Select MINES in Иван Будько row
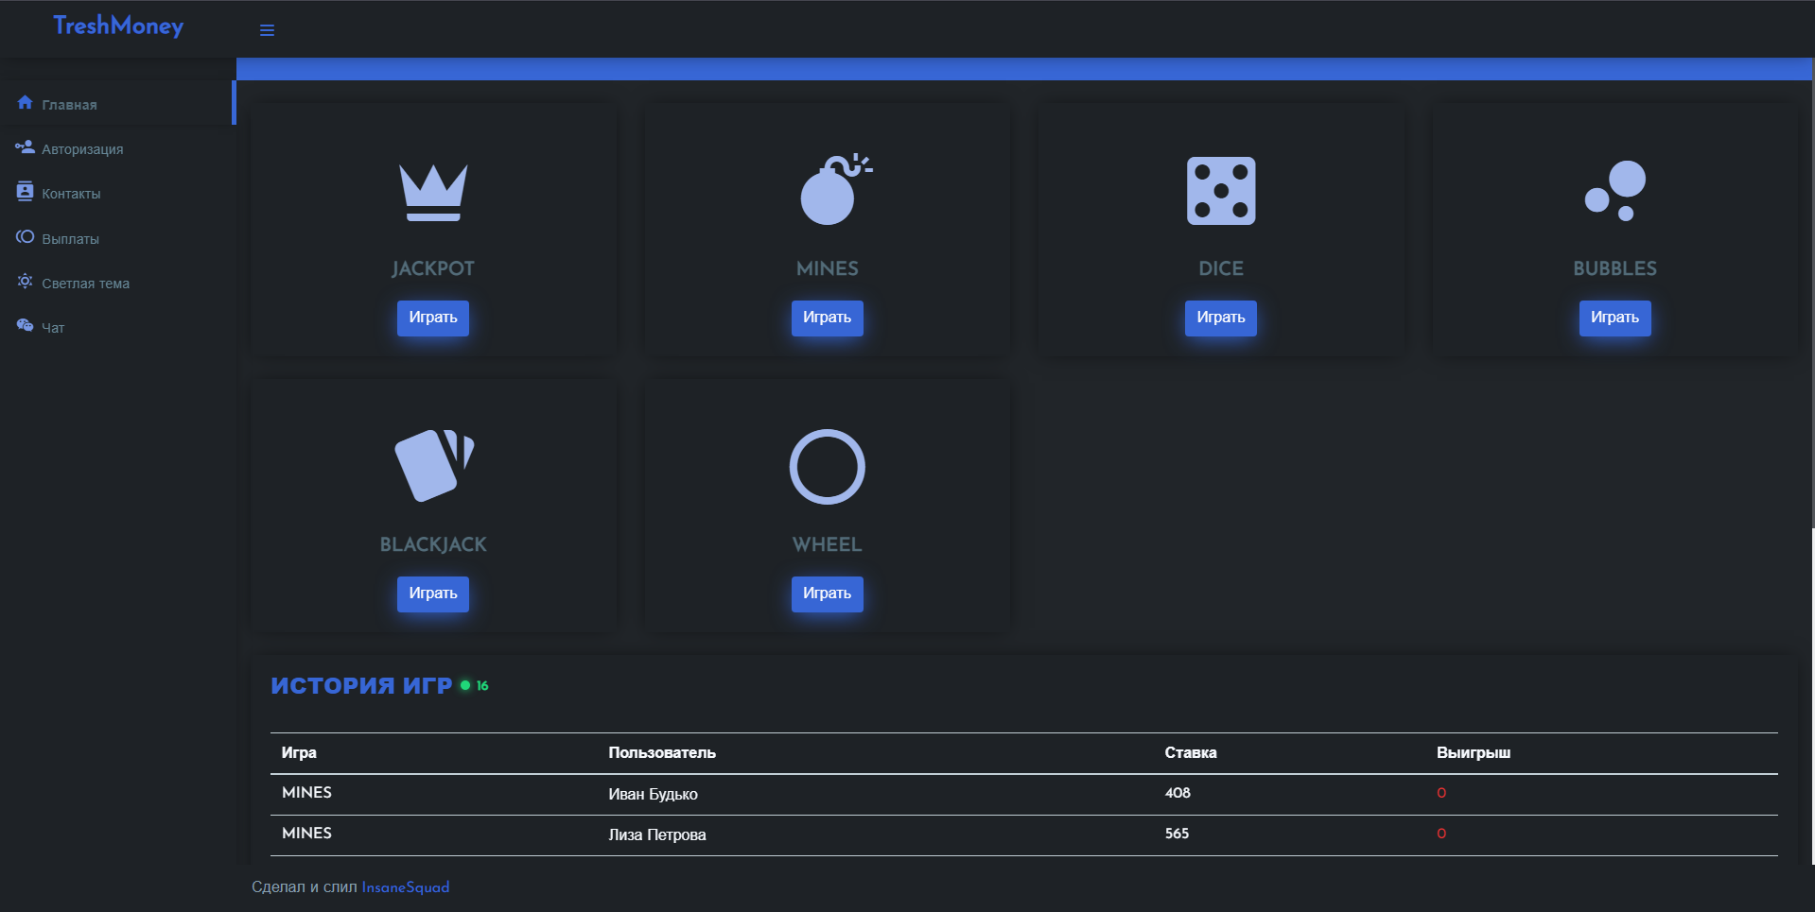The image size is (1815, 912). [x=306, y=793]
